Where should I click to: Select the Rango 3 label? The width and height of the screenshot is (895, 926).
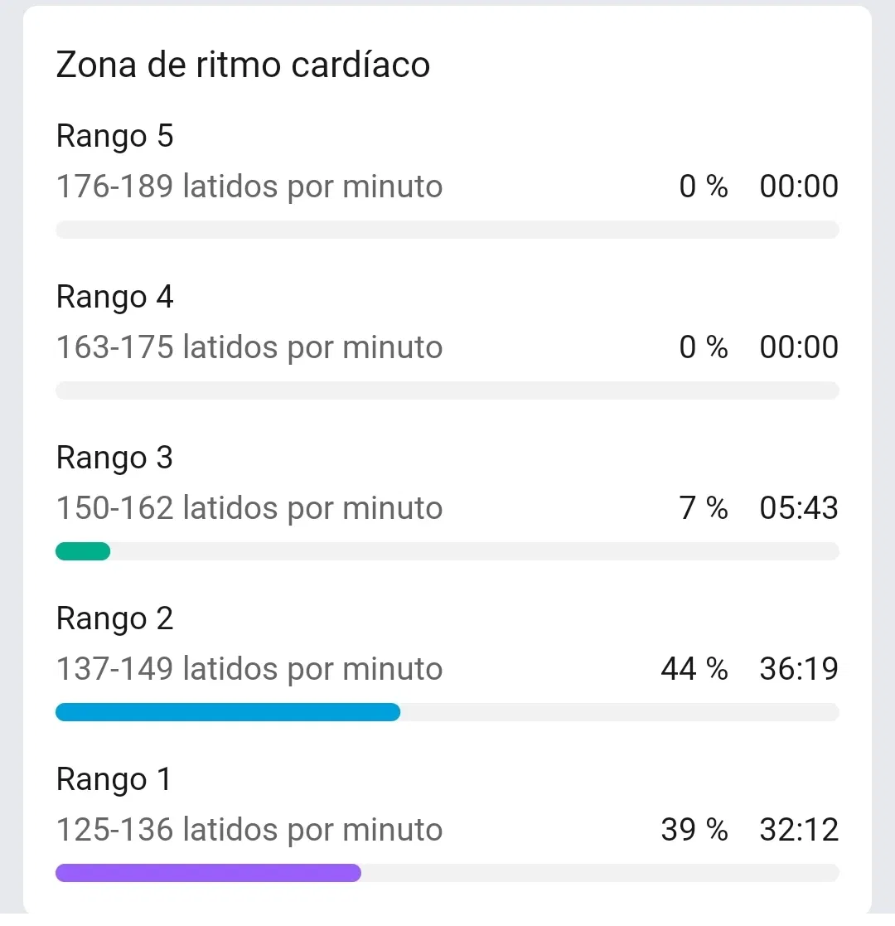pos(115,458)
